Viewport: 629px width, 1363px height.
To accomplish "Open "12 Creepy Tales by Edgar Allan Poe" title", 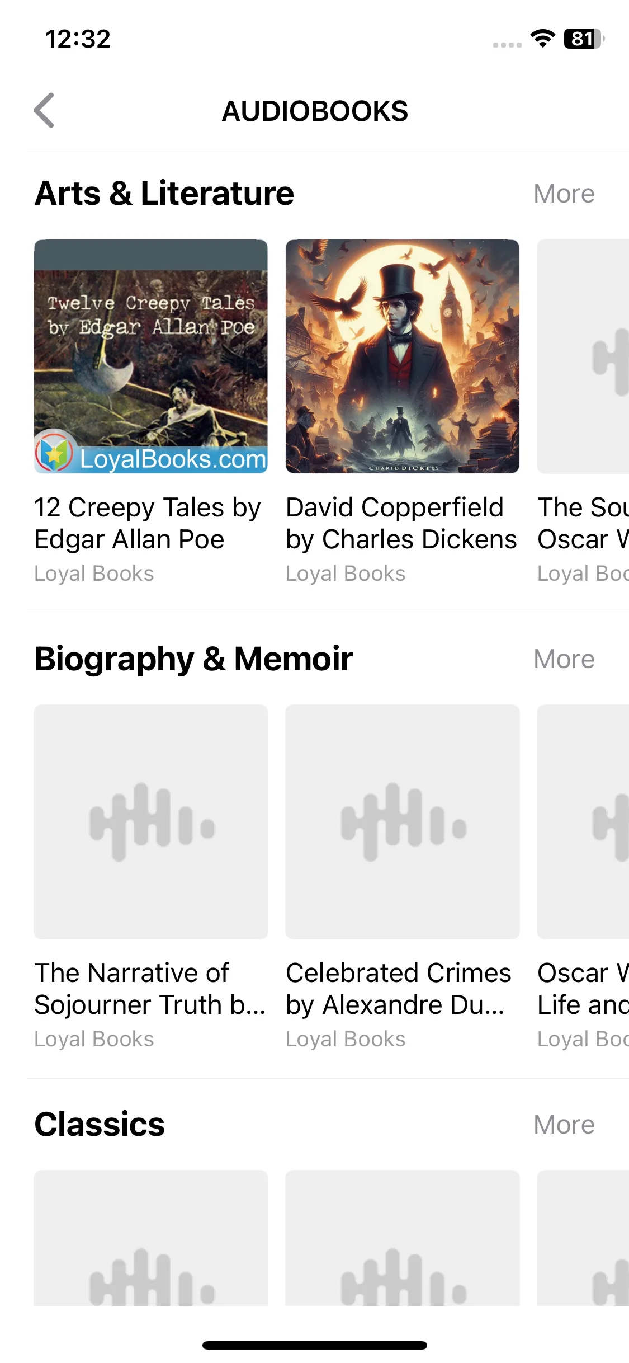I will (x=148, y=523).
